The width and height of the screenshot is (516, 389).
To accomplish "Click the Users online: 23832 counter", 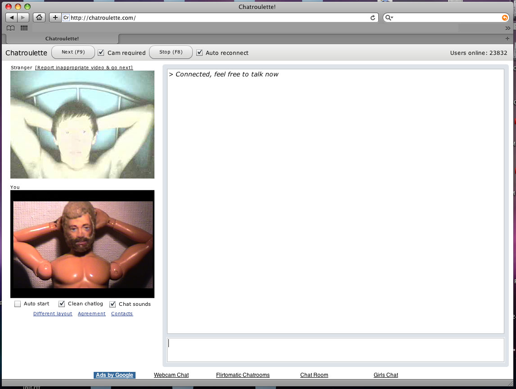I will [479, 53].
